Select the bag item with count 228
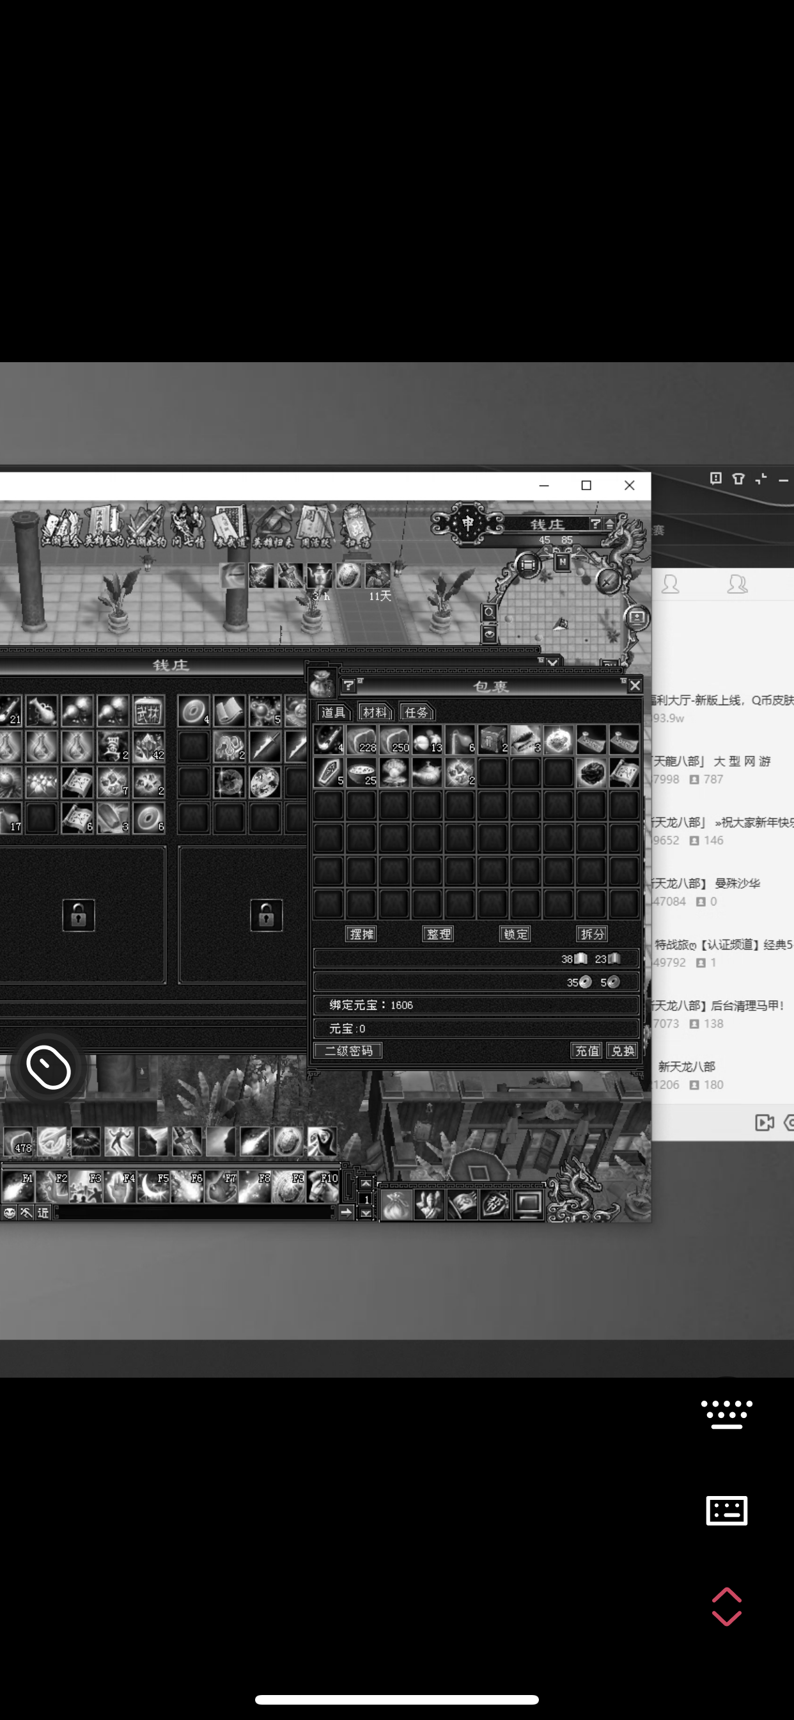Viewport: 794px width, 1720px height. 362,740
